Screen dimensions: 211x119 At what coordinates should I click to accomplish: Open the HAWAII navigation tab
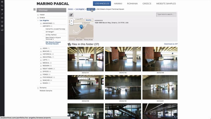pos(118,4)
